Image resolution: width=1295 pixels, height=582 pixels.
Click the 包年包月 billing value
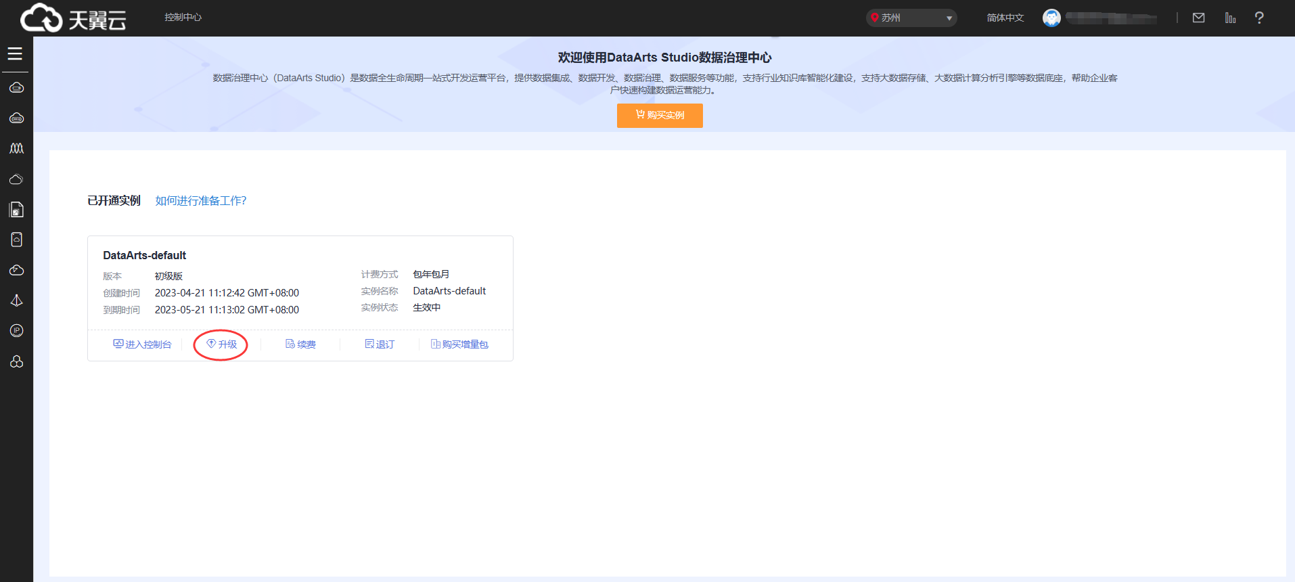coord(431,274)
